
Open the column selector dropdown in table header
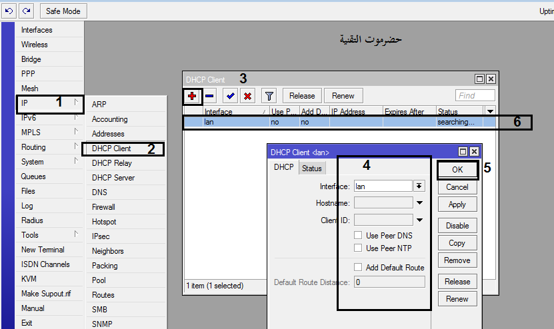[x=490, y=111]
